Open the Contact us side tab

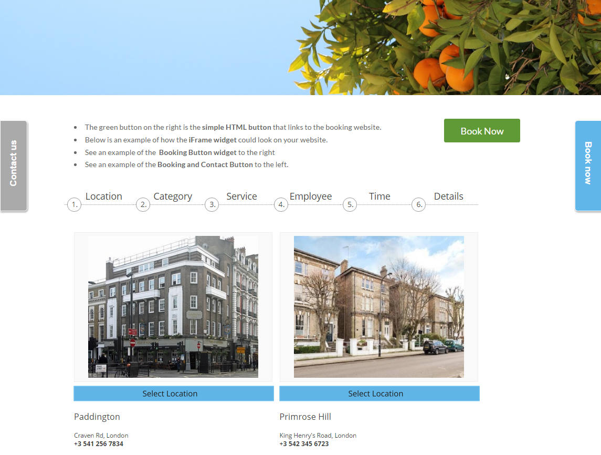click(x=14, y=166)
